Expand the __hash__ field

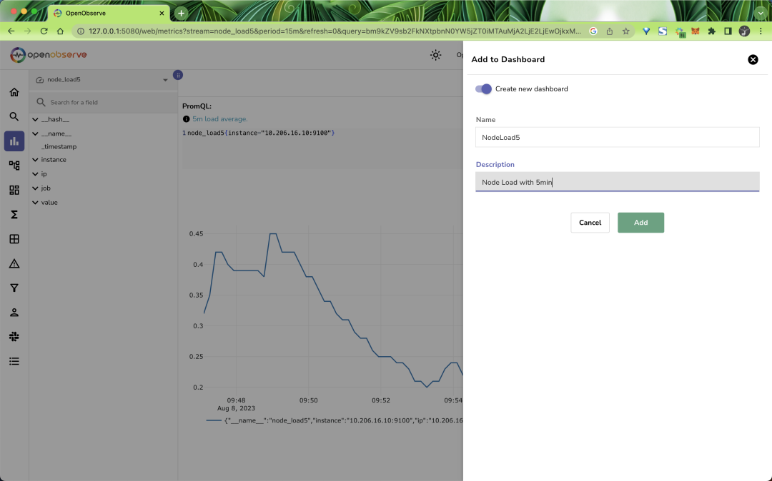tap(36, 119)
